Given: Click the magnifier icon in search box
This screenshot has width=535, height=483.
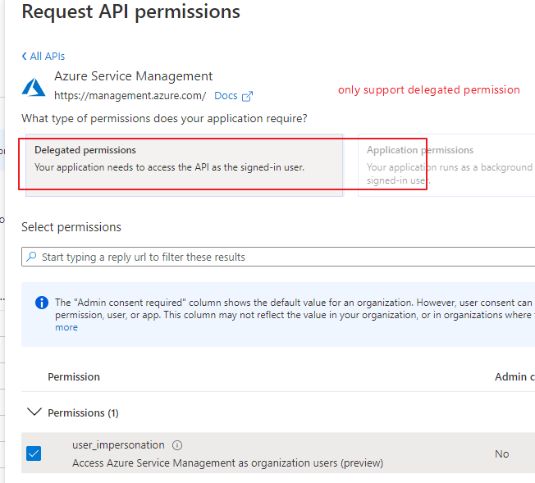Looking at the screenshot, I should (31, 257).
